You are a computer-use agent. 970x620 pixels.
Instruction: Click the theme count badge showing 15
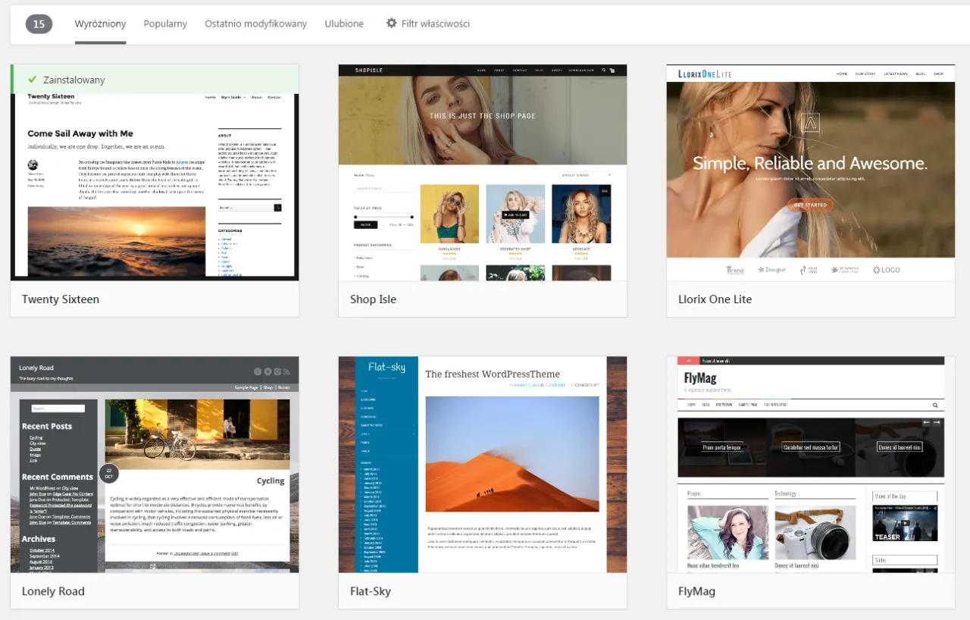39,24
